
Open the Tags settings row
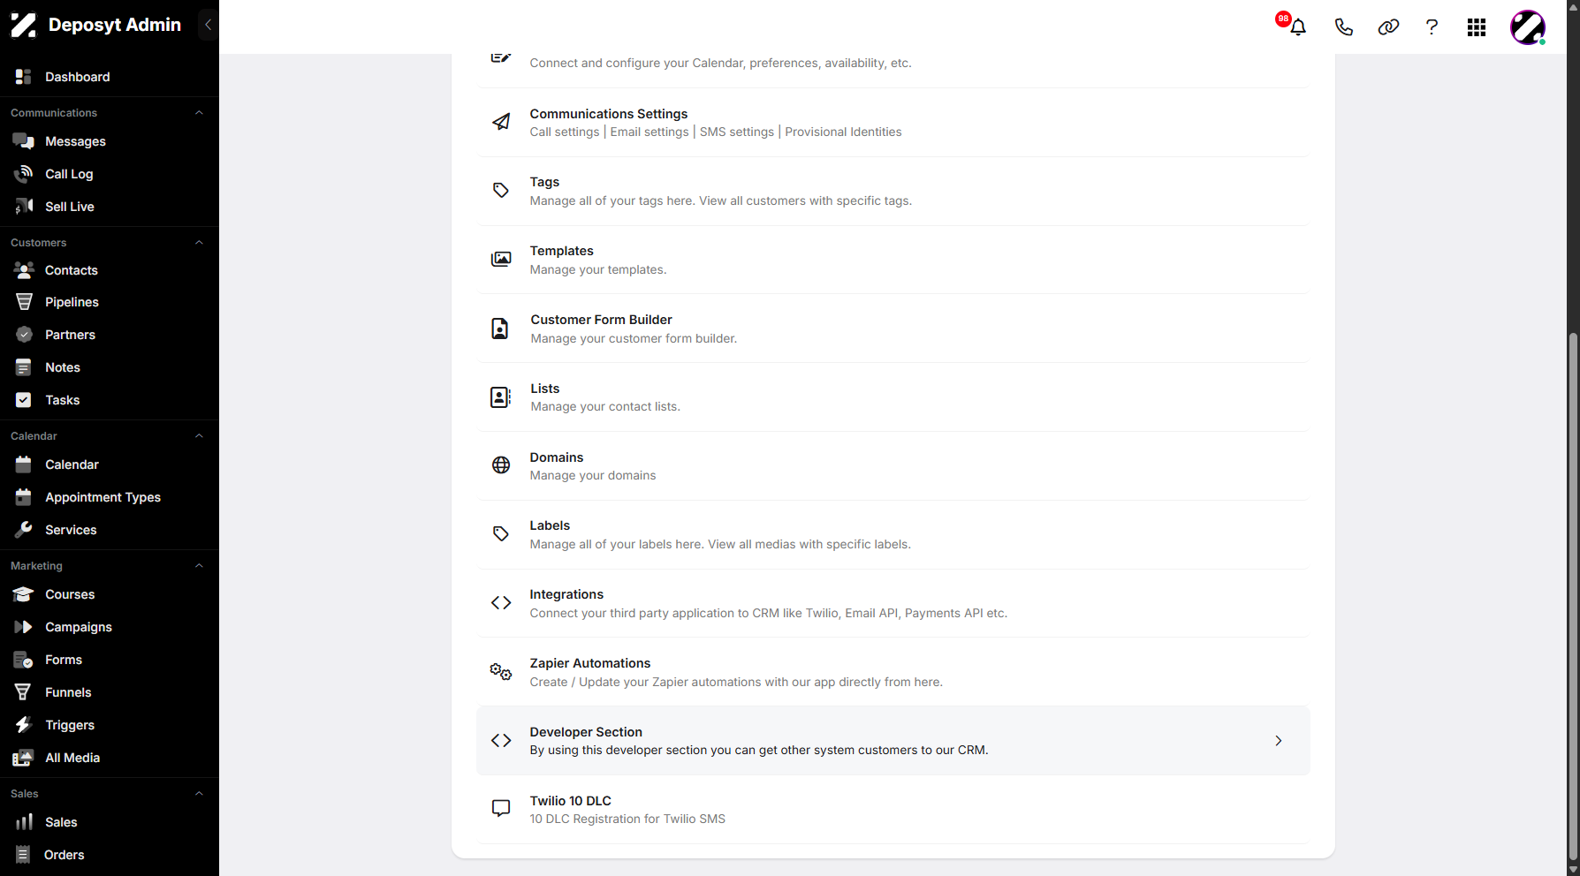coord(893,192)
